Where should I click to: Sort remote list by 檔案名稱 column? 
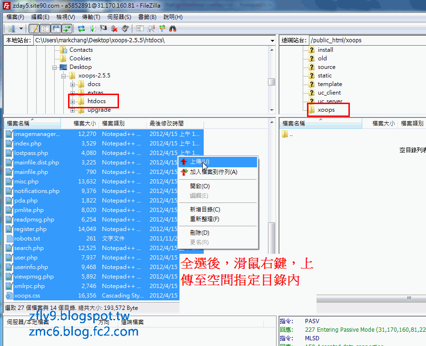tap(321, 124)
